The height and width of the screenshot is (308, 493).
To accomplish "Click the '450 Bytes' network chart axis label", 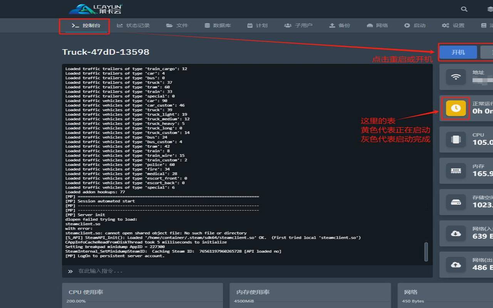I will coord(413,301).
